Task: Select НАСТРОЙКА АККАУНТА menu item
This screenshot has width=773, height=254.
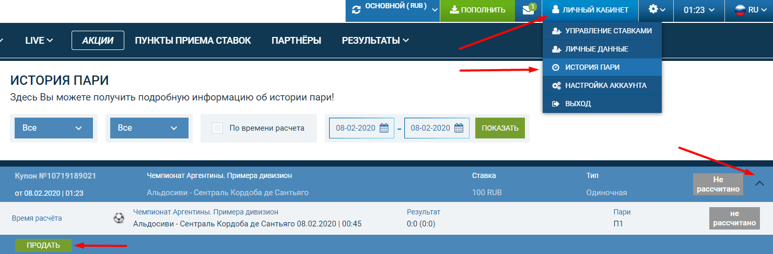Action: point(602,85)
